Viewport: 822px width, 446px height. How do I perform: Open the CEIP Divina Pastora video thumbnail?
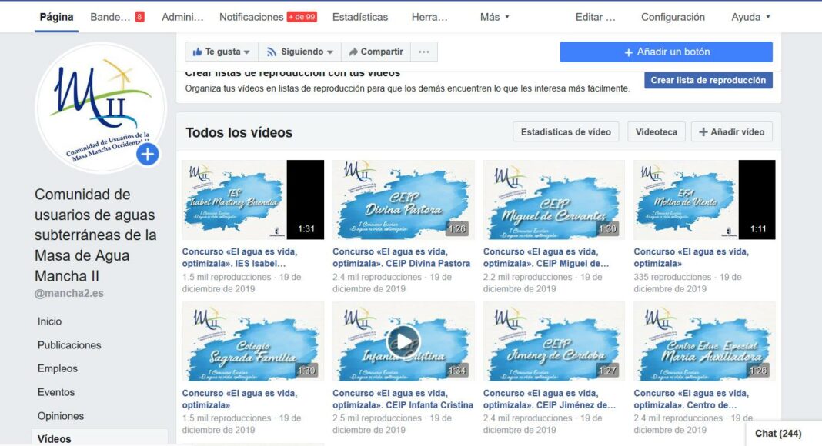coord(403,200)
